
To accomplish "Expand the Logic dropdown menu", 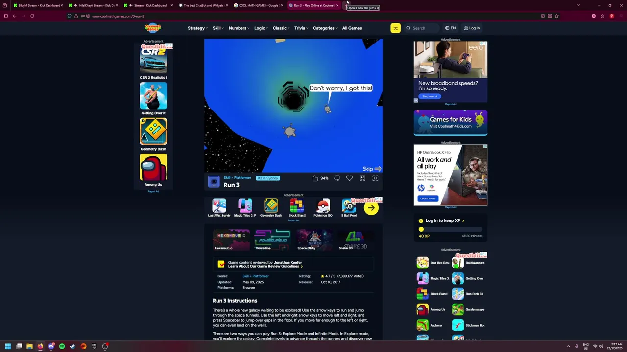I will (261, 28).
